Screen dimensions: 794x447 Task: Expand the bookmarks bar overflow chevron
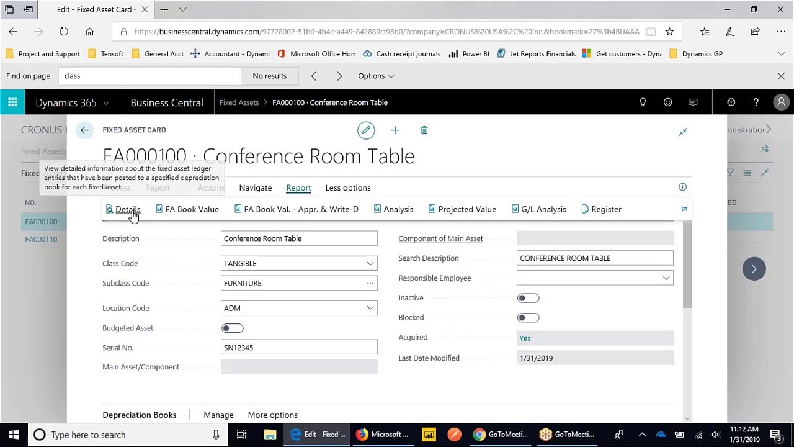click(781, 54)
